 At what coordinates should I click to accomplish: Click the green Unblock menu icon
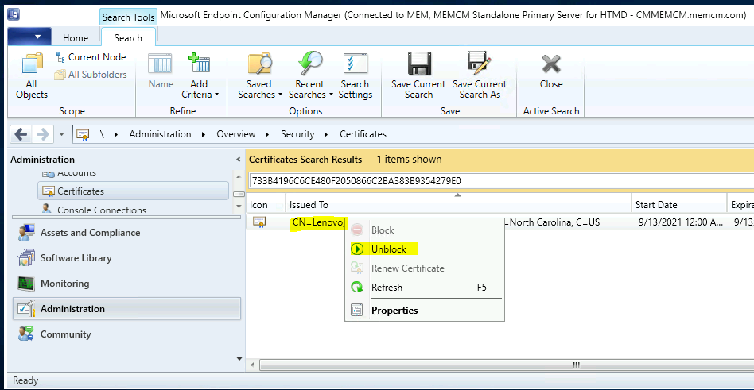357,249
